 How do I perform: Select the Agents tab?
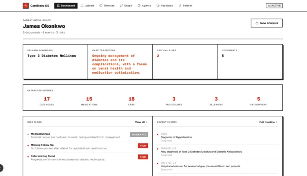(x=144, y=6)
